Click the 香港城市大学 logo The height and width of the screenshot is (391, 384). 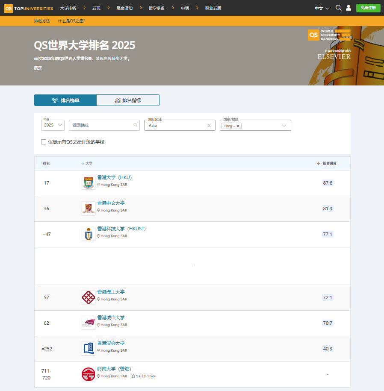(89, 323)
